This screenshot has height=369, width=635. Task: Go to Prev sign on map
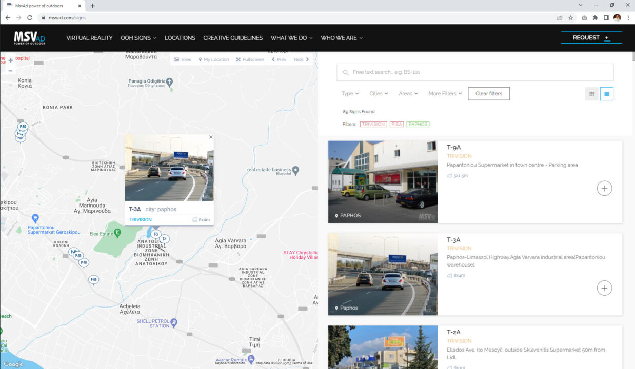pyautogui.click(x=279, y=60)
